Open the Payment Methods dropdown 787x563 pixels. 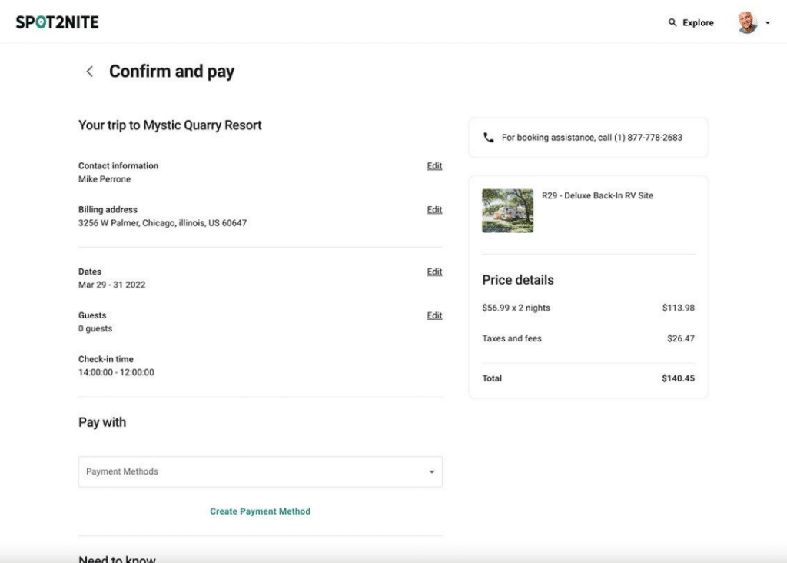pos(260,471)
